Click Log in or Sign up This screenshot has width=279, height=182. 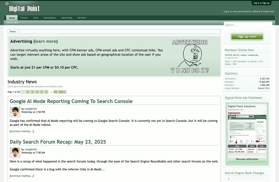tap(261, 3)
